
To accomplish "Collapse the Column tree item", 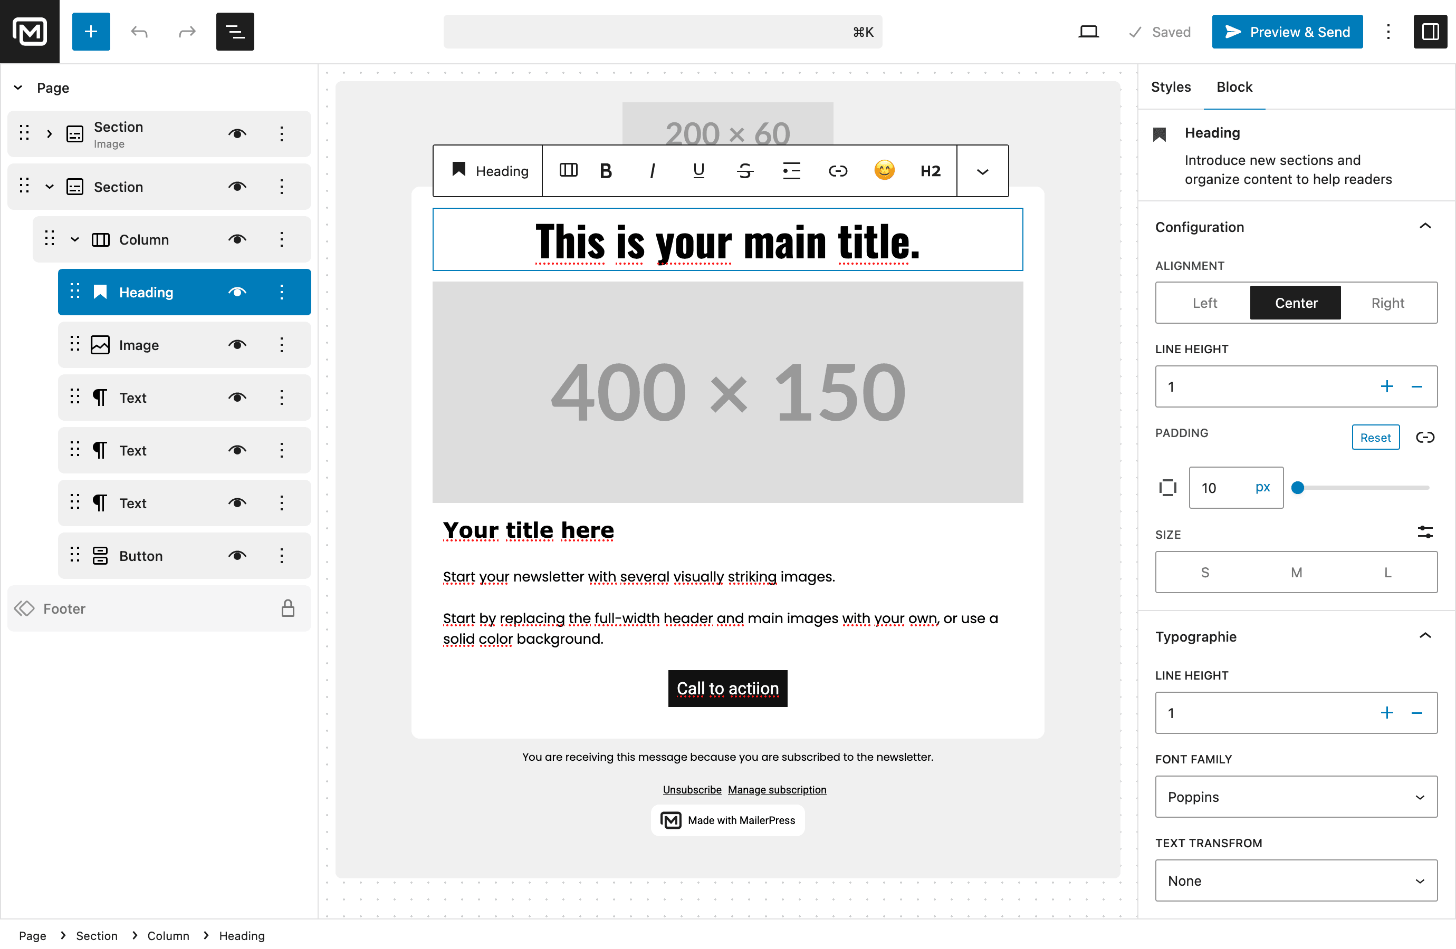I will click(x=74, y=239).
